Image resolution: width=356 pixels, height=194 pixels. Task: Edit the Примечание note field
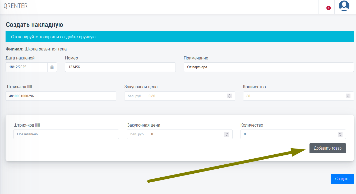[268, 67]
